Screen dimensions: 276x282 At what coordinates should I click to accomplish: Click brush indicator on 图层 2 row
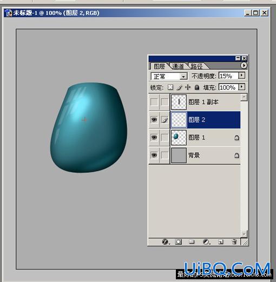165,120
